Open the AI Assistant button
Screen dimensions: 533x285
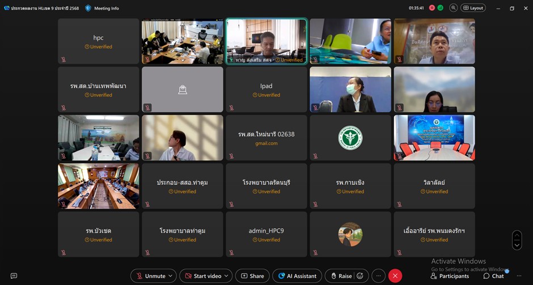tap(297, 276)
